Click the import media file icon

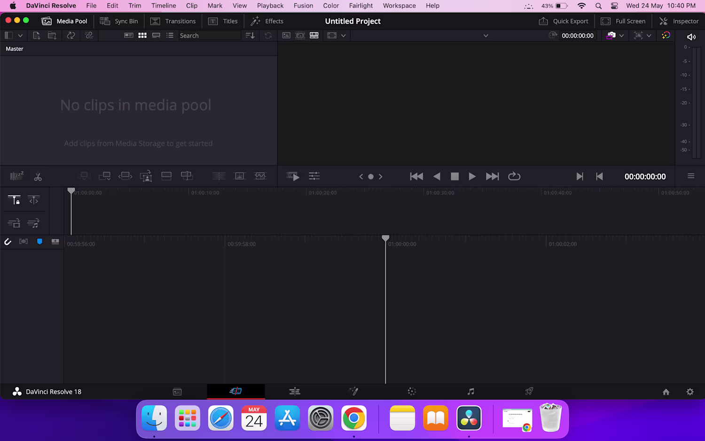[x=37, y=36]
